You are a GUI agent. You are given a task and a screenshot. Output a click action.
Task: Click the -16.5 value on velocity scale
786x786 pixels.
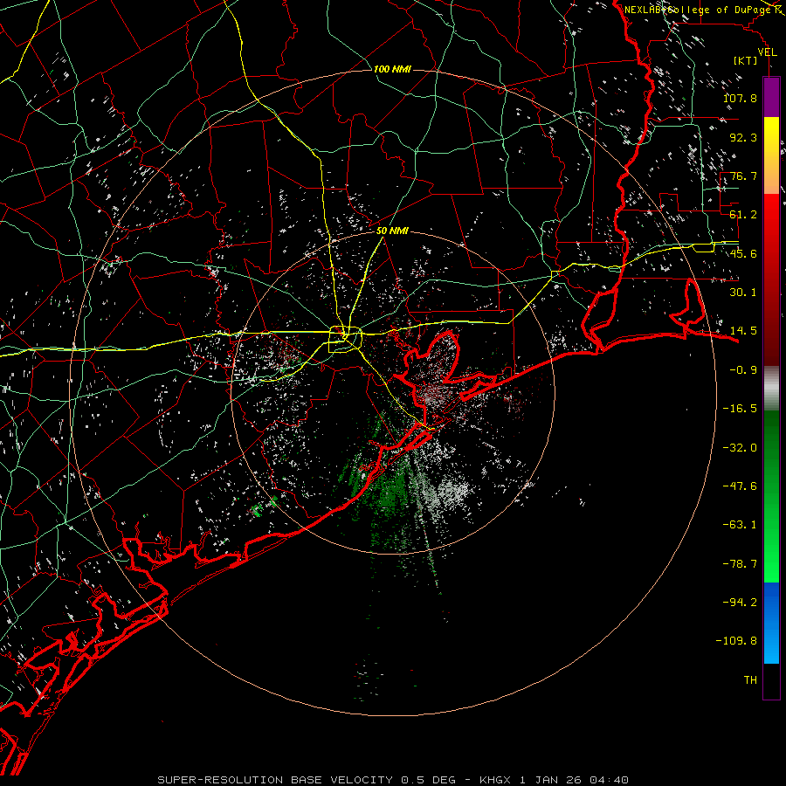click(x=740, y=409)
